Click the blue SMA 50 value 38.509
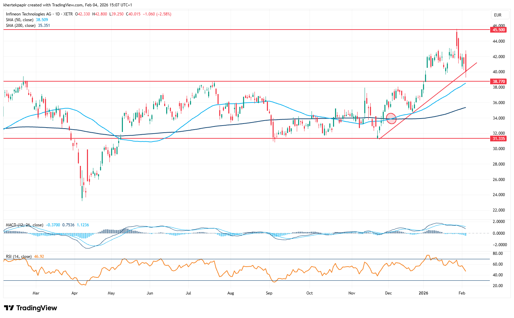Screen dimensions: 514x318 pyautogui.click(x=42, y=20)
